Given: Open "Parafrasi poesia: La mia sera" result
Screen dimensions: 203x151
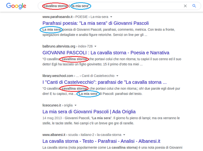Looking at the screenshot, I should pyautogui.click(x=96, y=23).
